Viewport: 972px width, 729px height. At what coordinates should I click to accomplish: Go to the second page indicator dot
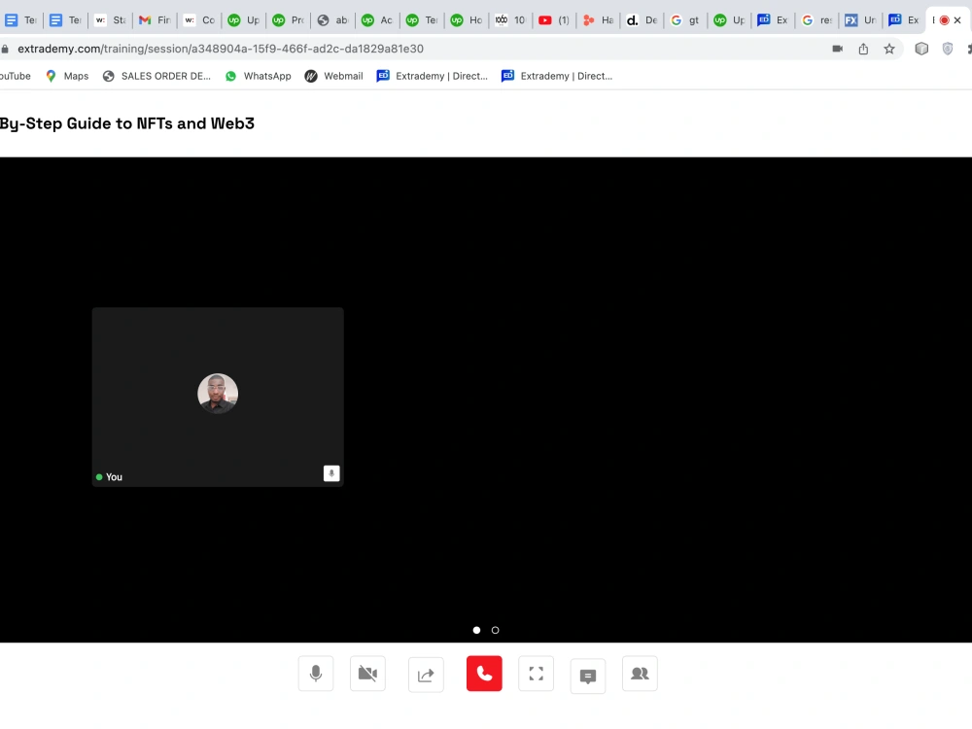click(496, 630)
